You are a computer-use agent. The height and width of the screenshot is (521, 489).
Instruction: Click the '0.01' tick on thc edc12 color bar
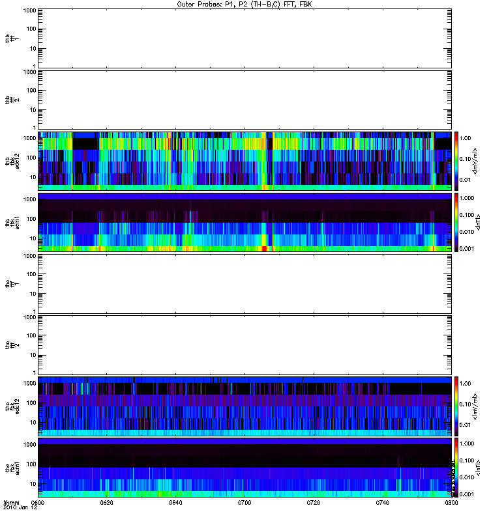[x=466, y=425]
